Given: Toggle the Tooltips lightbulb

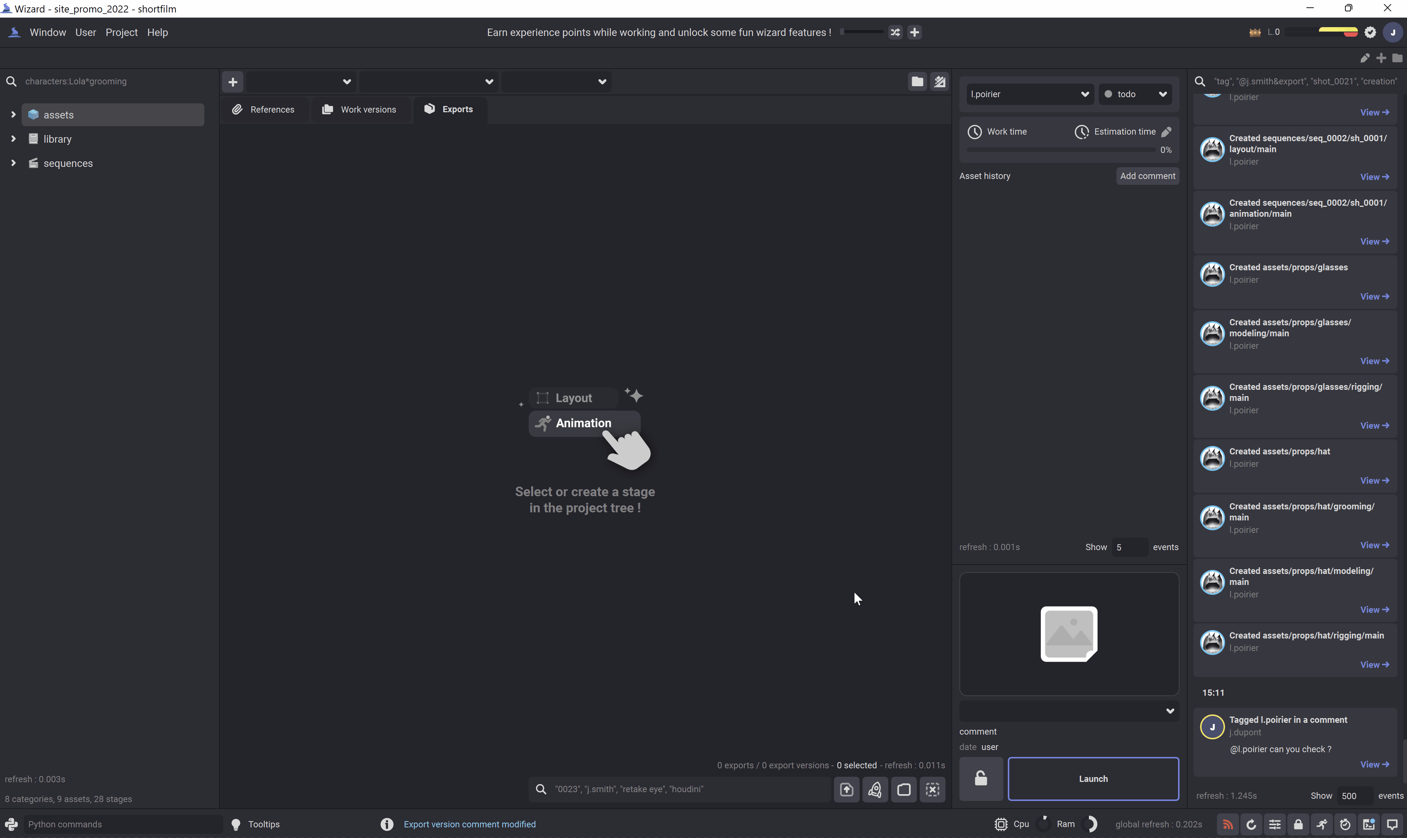Looking at the screenshot, I should click(x=236, y=824).
